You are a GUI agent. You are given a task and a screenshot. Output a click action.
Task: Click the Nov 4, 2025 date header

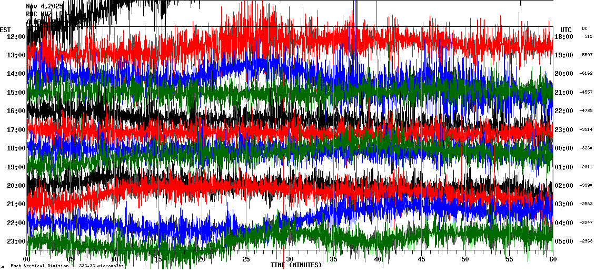[x=44, y=6]
